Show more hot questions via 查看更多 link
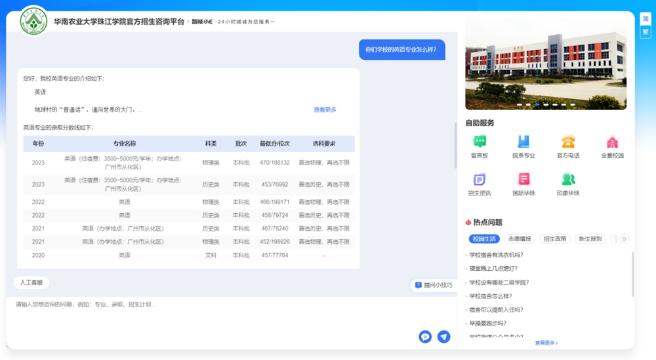The width and height of the screenshot is (656, 360). 546,343
